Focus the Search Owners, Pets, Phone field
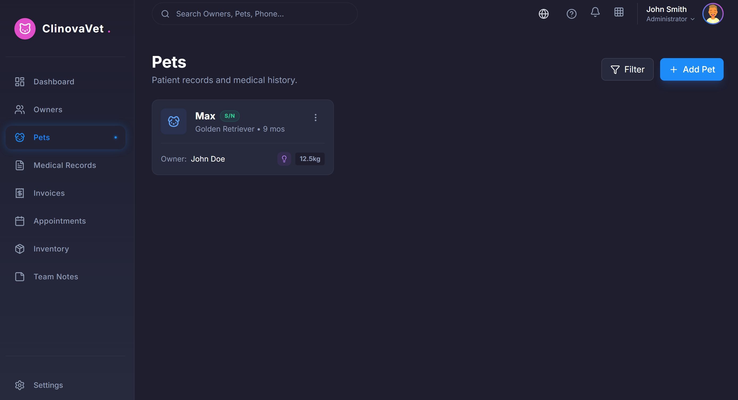Screen dimensions: 738x400 point(254,14)
